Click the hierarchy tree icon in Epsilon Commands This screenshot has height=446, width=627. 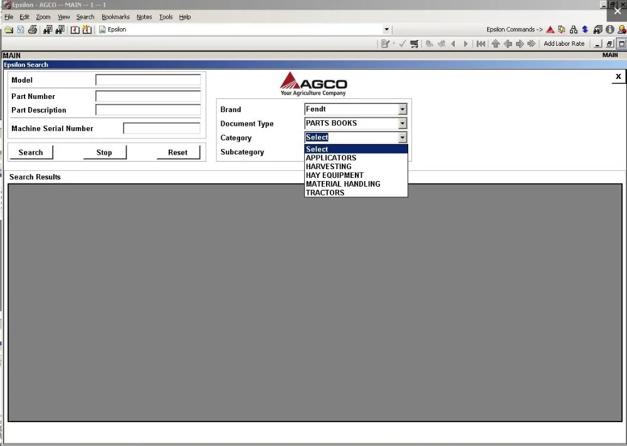[574, 29]
